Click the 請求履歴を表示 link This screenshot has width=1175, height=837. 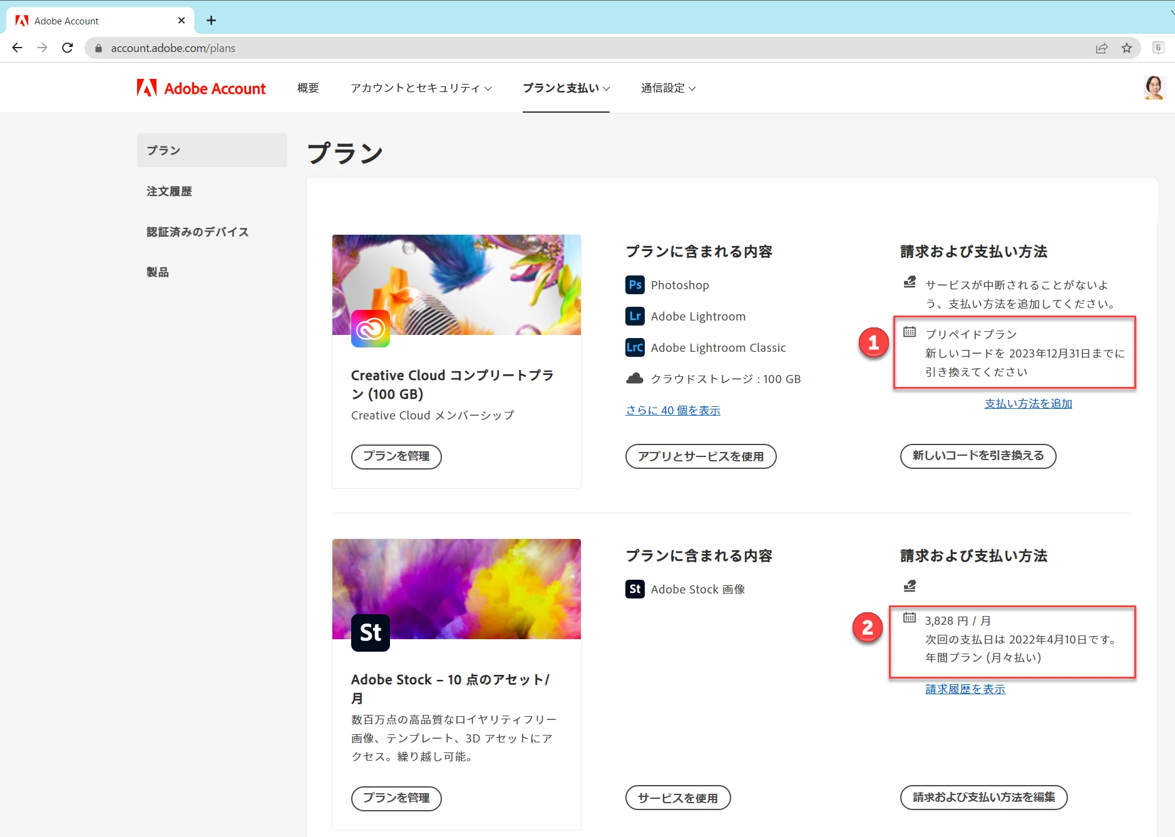[x=965, y=689]
